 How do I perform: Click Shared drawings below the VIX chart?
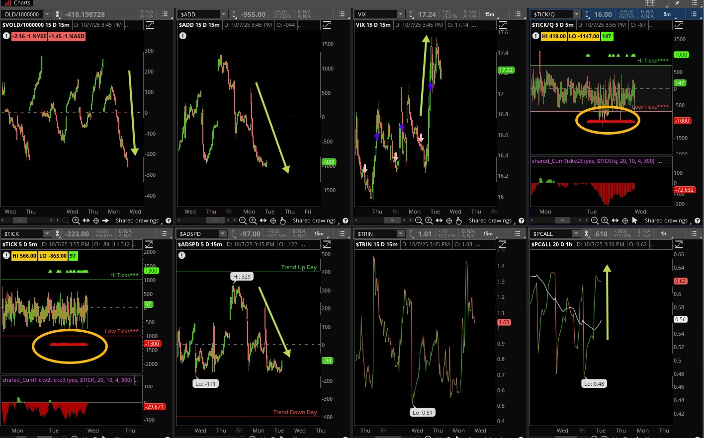point(490,220)
